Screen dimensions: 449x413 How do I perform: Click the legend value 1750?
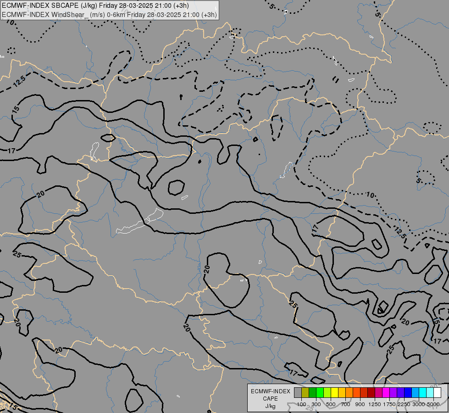click(x=389, y=404)
